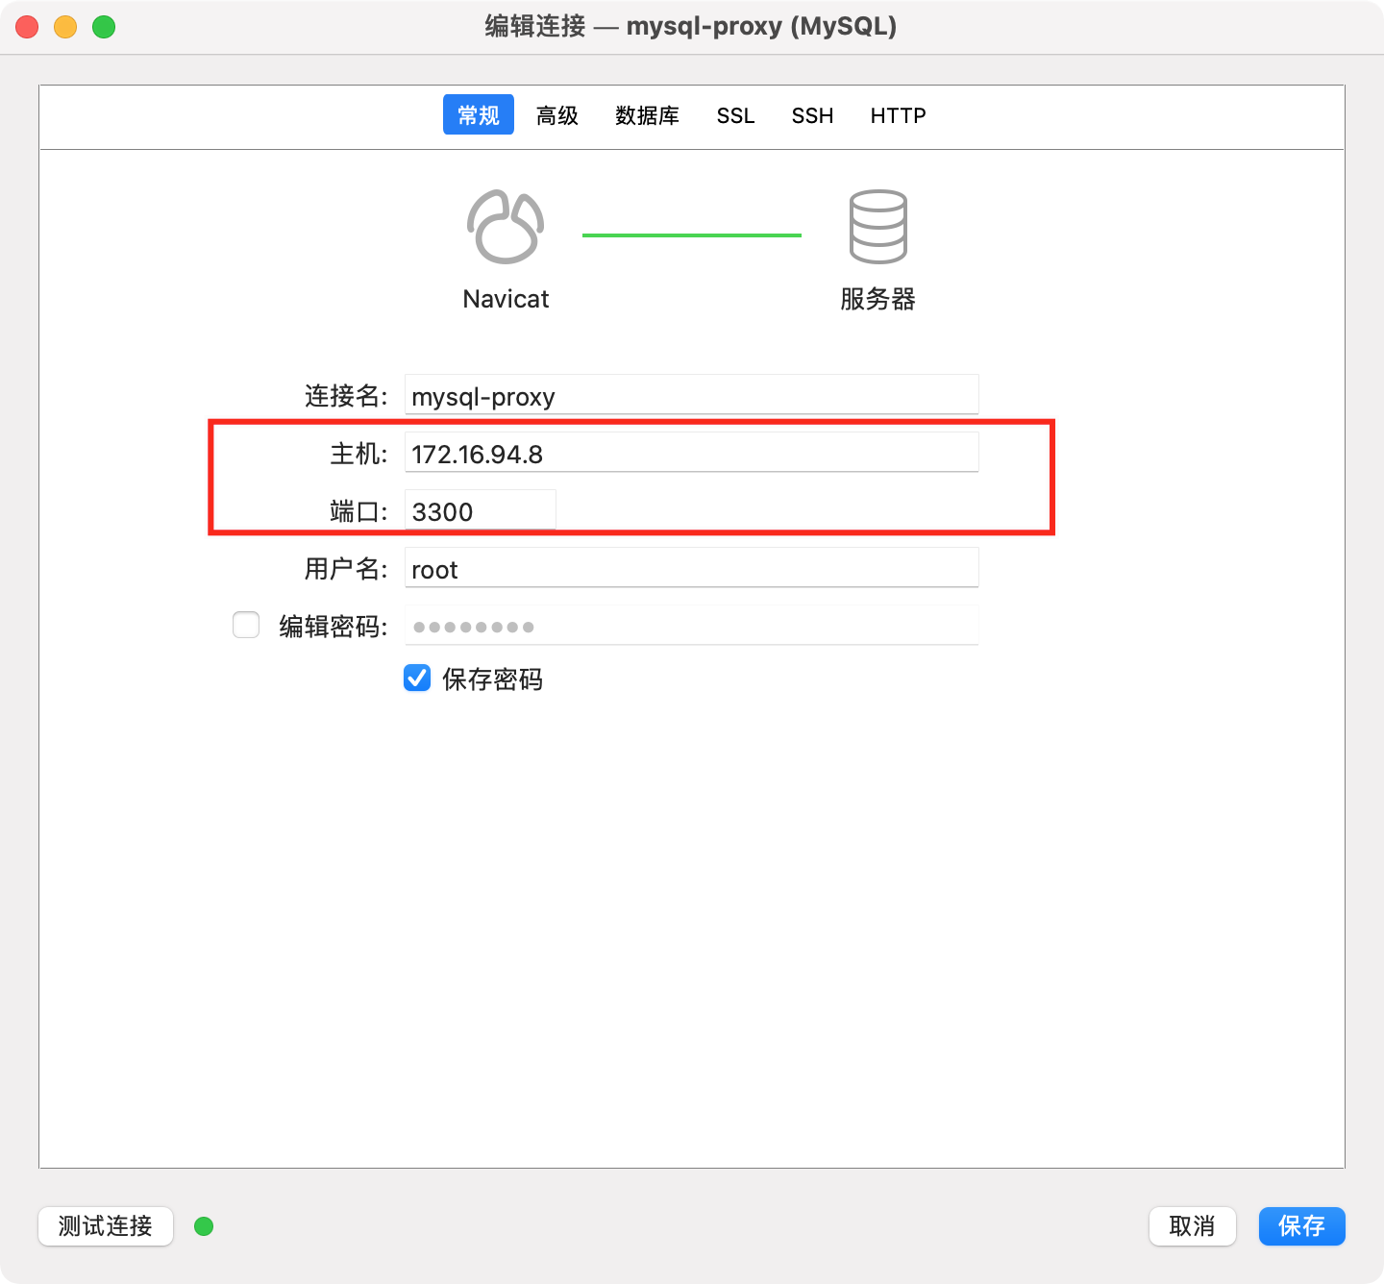Click the '用户名:' label
The image size is (1384, 1284).
pos(346,569)
